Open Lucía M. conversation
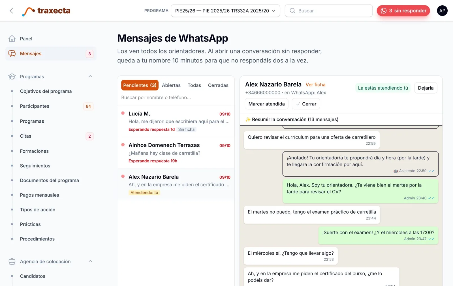Screen dimensions: 453x286 coord(176,121)
